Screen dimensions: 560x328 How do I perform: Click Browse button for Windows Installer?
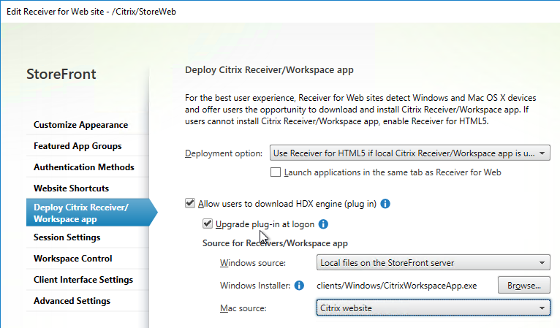[524, 286]
